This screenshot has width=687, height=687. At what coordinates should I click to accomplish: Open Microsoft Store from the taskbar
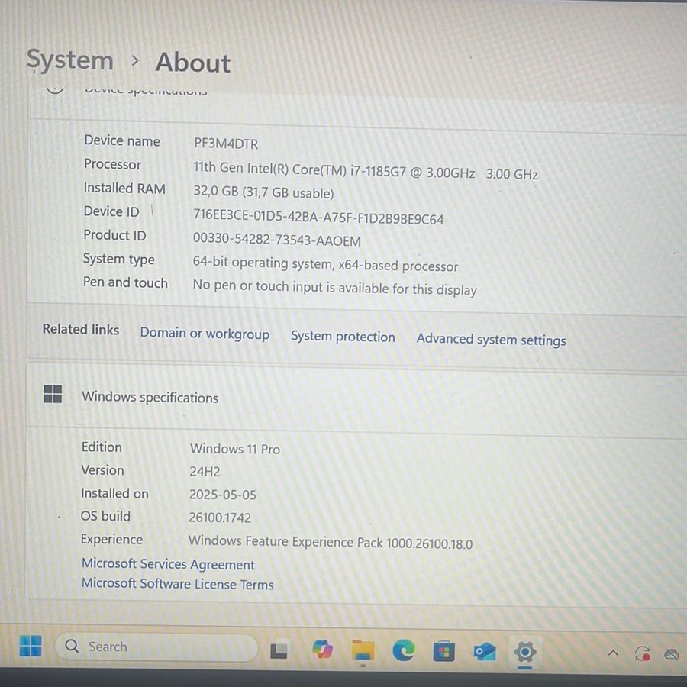(x=443, y=651)
